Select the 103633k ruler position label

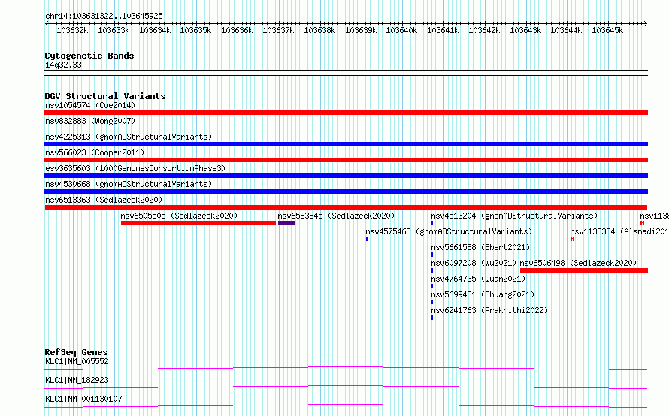pyautogui.click(x=114, y=30)
